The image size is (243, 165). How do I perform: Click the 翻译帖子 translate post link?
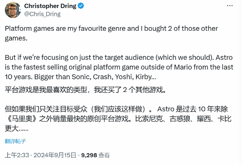tap(15, 141)
